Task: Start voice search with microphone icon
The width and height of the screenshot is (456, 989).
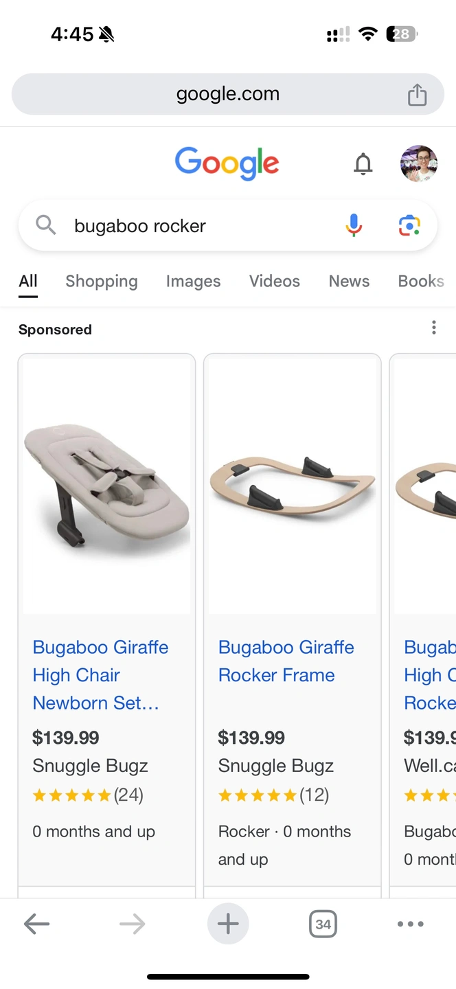Action: point(354,225)
